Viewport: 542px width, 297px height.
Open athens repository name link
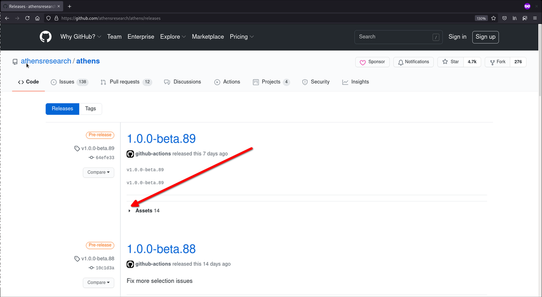[88, 61]
